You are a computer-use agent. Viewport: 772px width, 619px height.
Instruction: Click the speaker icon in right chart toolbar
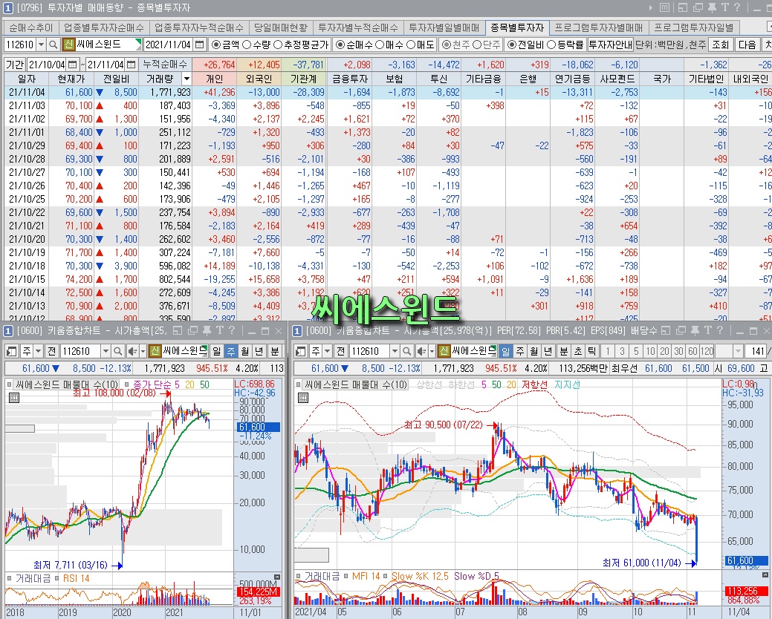click(421, 351)
